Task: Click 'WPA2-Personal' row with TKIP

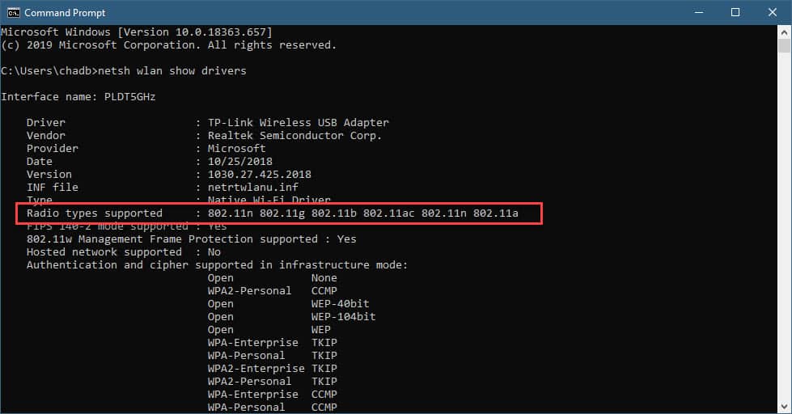Action: pos(273,382)
